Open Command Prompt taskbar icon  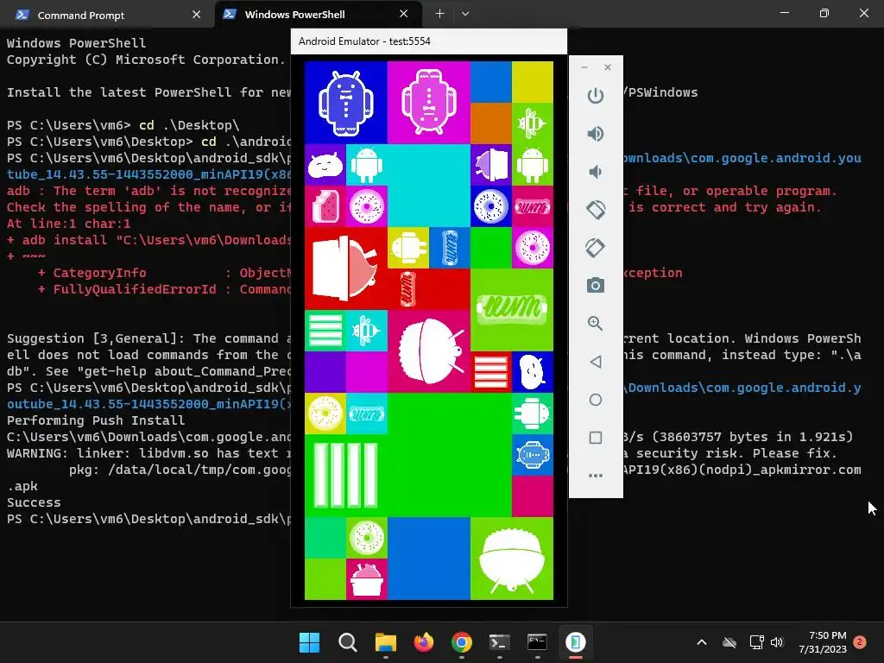[x=537, y=642]
